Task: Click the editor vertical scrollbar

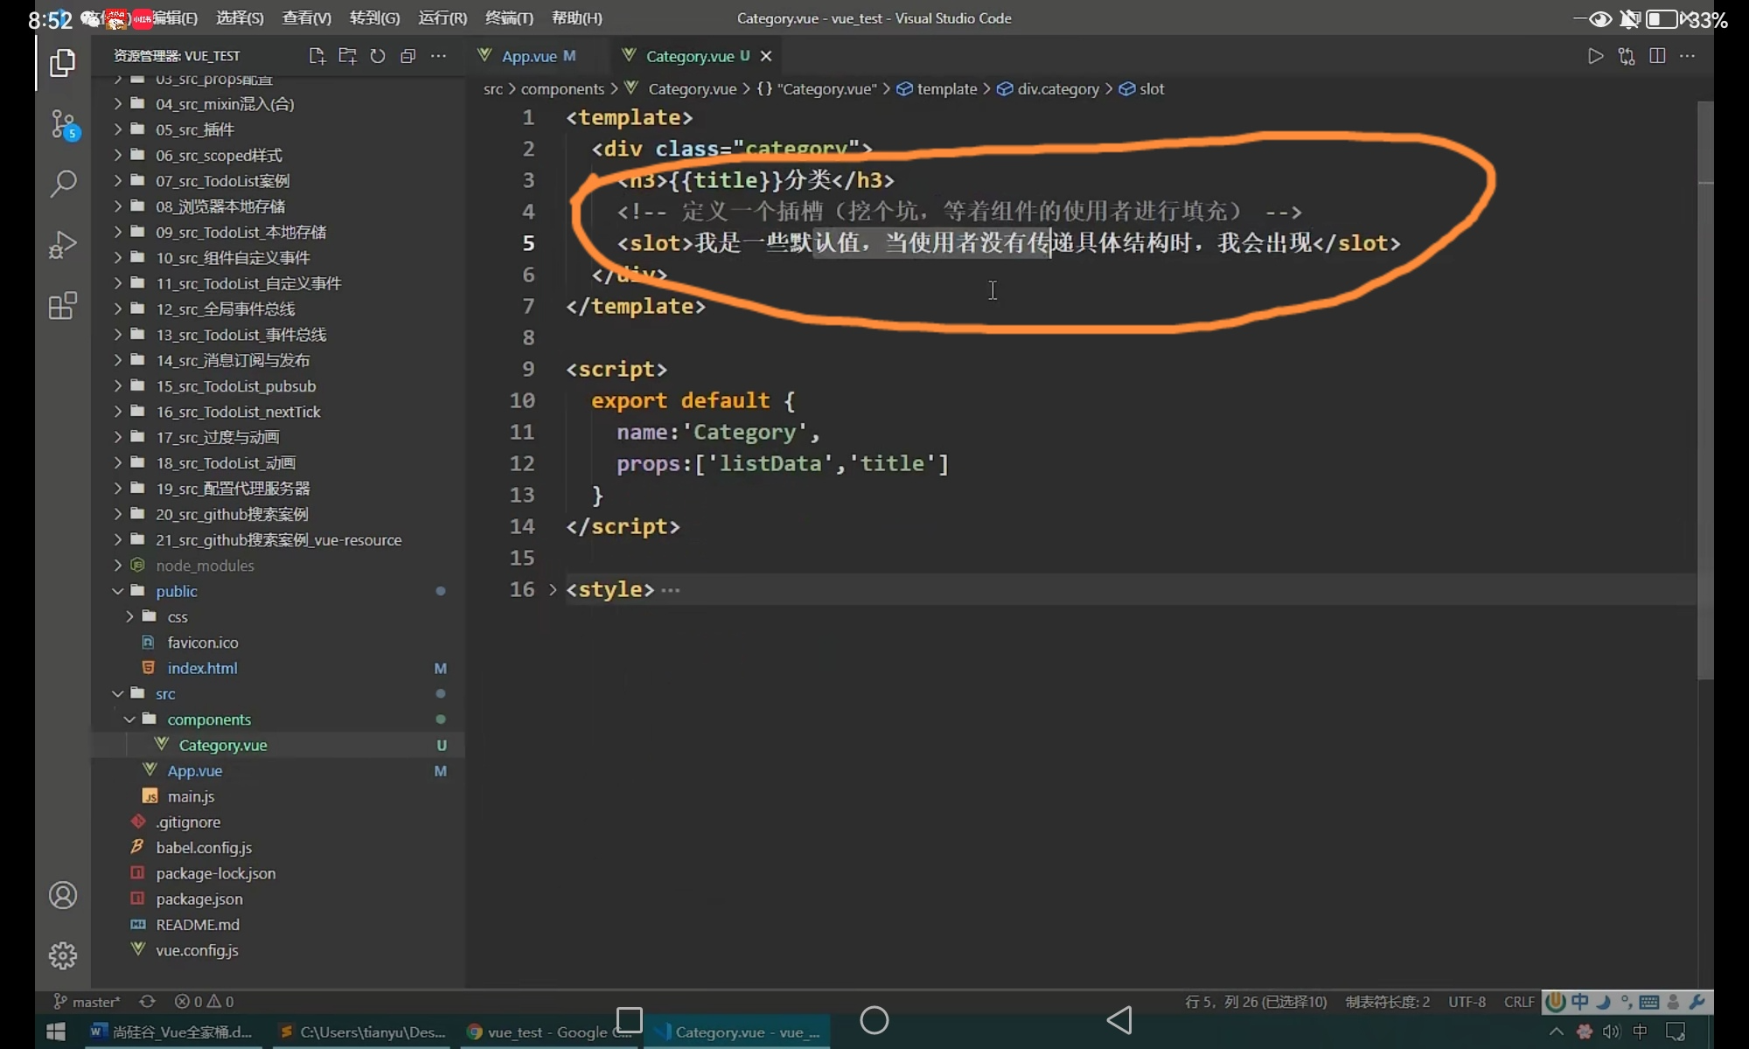Action: tap(1705, 393)
